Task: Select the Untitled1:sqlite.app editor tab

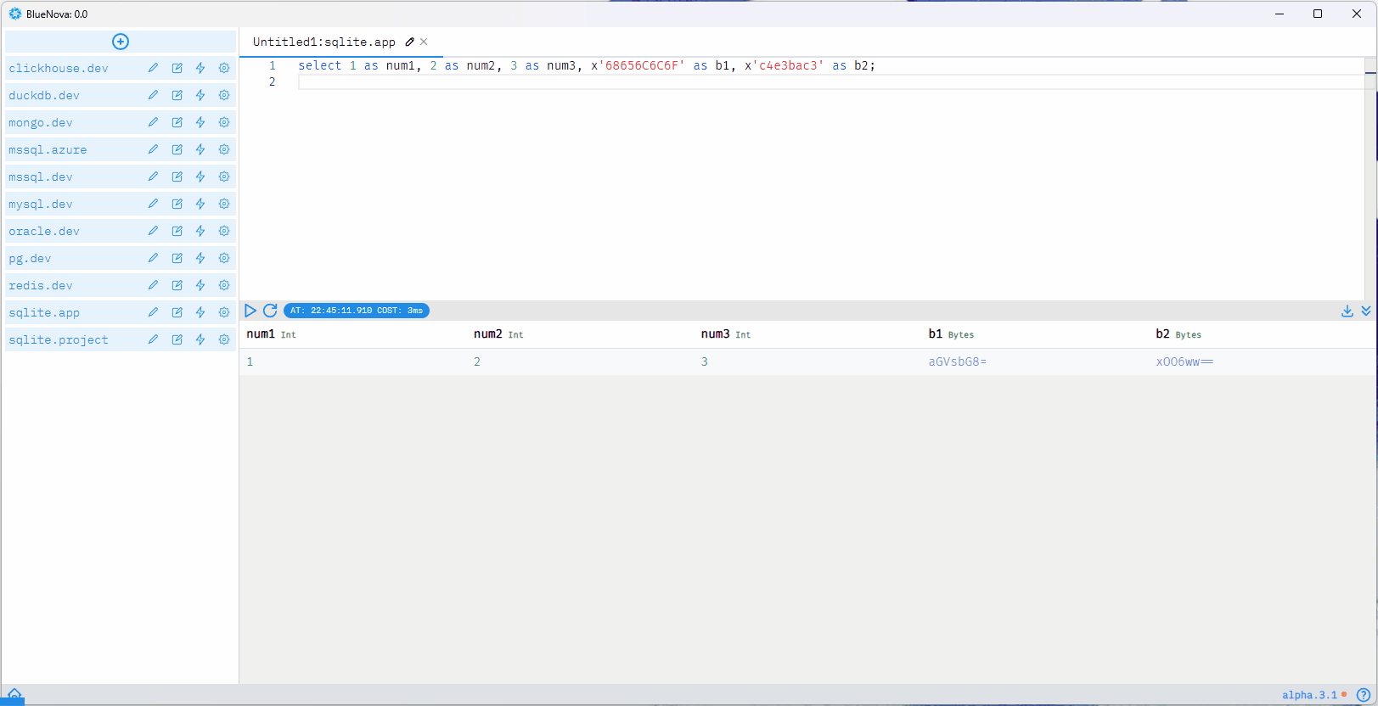Action: click(x=324, y=42)
